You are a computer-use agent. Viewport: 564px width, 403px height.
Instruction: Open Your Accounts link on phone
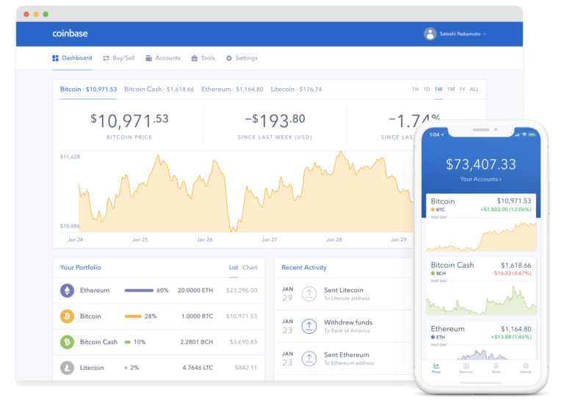point(480,179)
